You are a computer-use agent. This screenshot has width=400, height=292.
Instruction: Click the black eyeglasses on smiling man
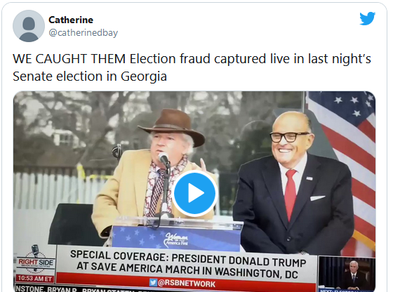(x=289, y=137)
